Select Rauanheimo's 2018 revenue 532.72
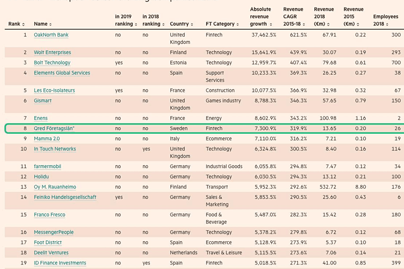This screenshot has width=404, height=269. [x=328, y=187]
